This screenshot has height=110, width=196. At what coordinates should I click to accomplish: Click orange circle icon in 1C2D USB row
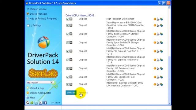pos(155,77)
